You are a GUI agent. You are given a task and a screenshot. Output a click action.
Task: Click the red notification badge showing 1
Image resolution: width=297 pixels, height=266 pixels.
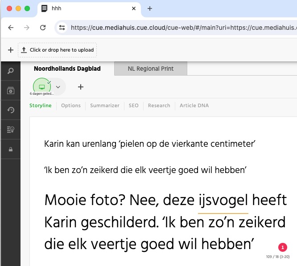(x=282, y=248)
